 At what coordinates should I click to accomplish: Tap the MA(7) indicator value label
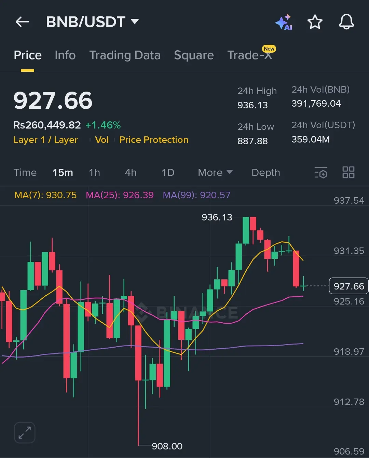point(45,195)
